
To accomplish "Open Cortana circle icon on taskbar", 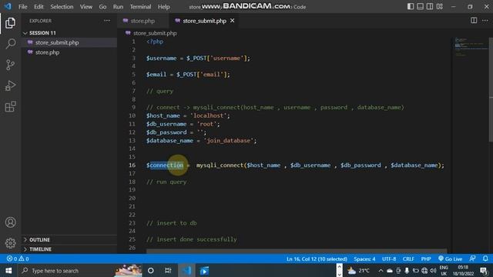I will tap(151, 270).
